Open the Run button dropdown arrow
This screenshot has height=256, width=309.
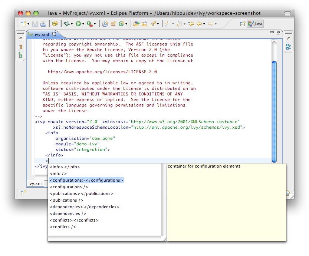point(83,24)
